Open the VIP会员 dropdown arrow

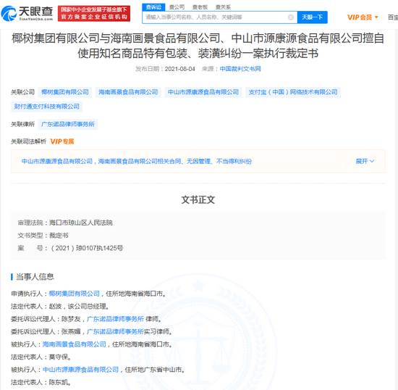click(x=376, y=17)
